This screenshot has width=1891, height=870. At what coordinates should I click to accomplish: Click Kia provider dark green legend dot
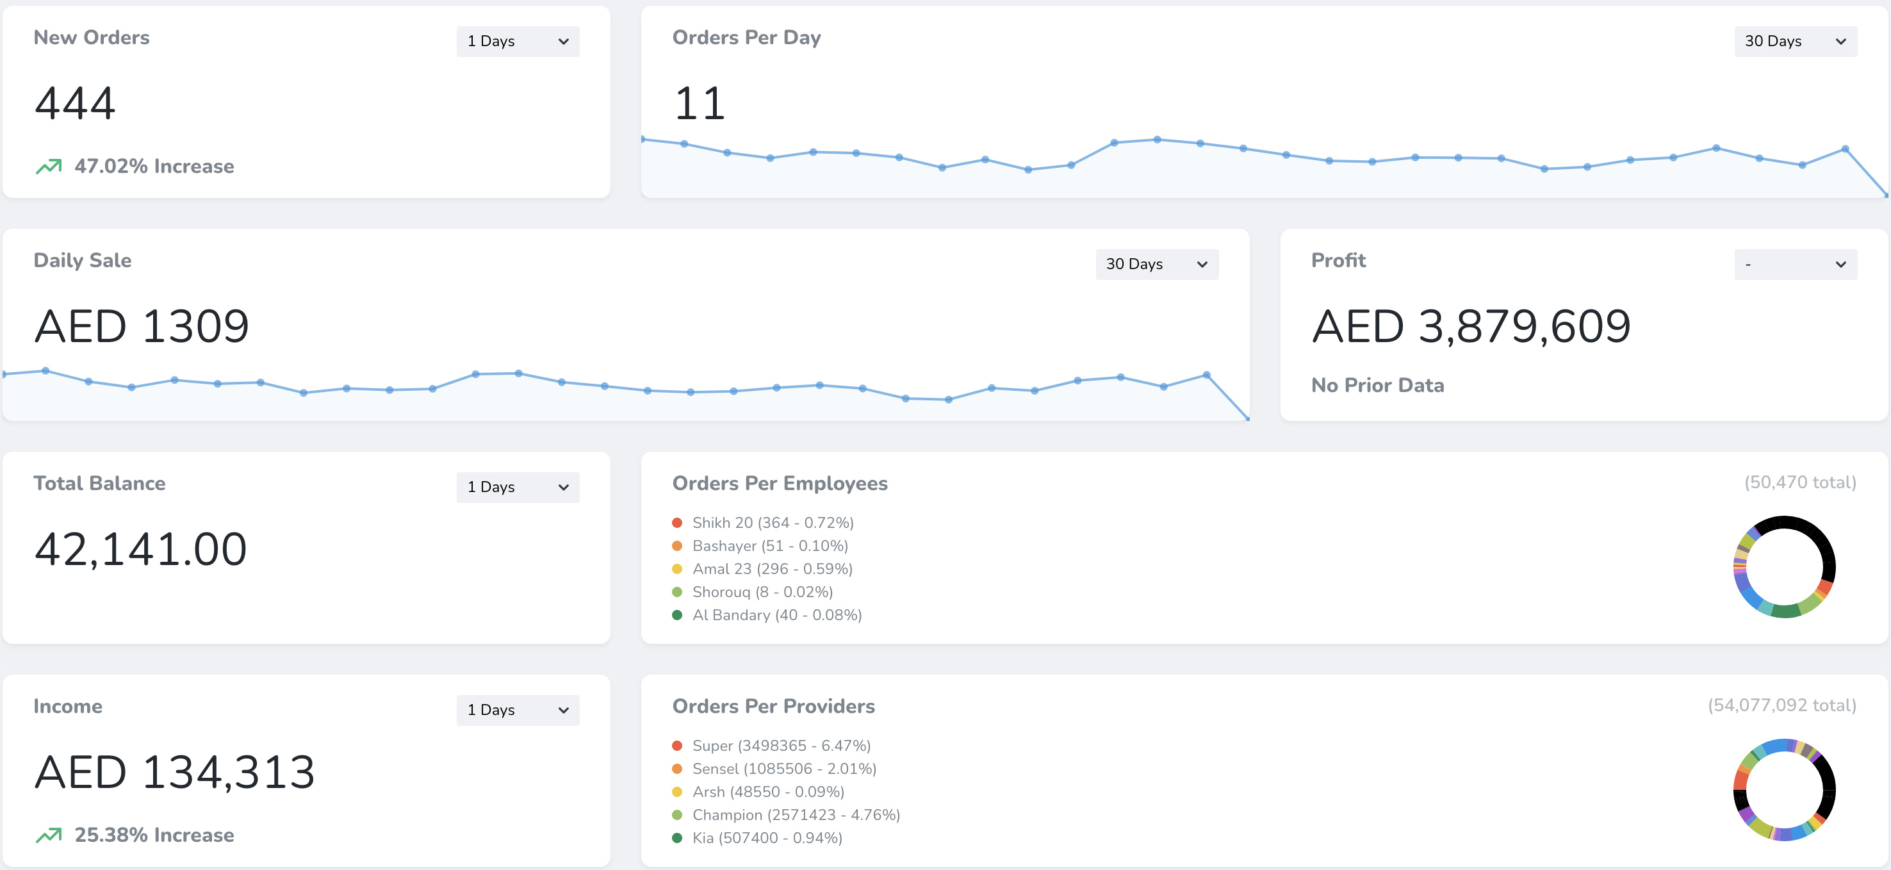pyautogui.click(x=677, y=839)
